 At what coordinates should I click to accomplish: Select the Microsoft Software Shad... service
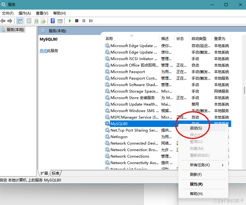pos(168,85)
